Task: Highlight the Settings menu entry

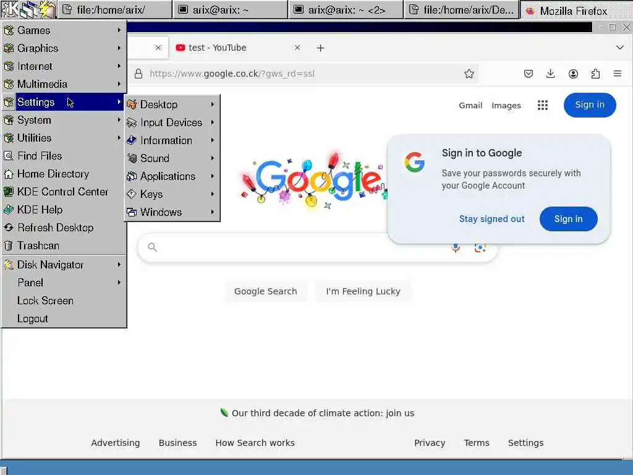Action: point(64,102)
